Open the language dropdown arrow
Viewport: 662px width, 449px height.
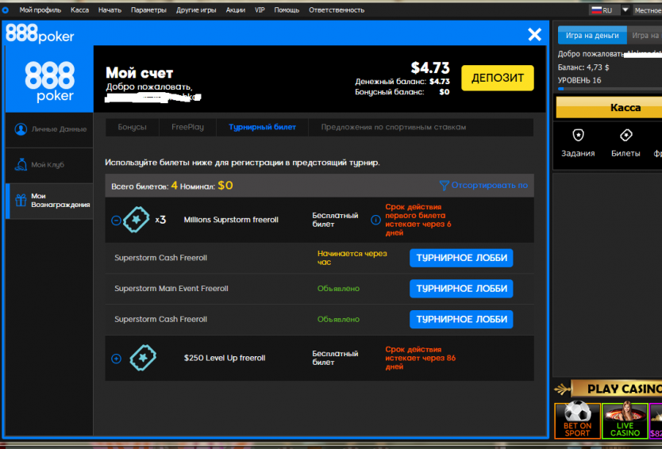(625, 10)
